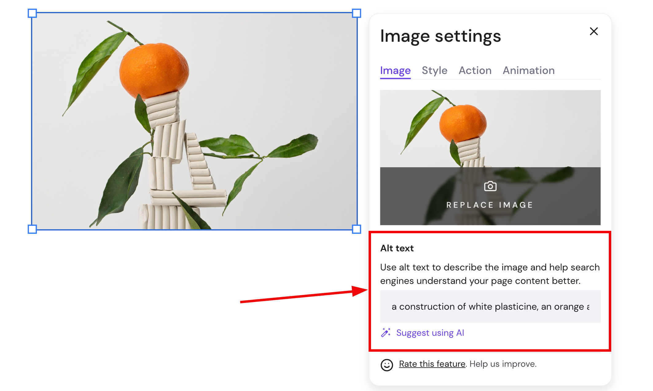The image size is (653, 391).
Task: Click the underlined Image tab
Action: pos(395,70)
